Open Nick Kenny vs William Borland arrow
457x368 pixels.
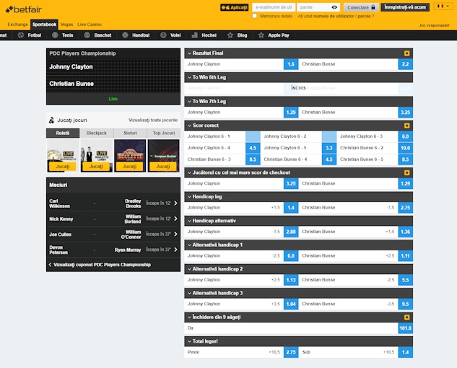[175, 219]
